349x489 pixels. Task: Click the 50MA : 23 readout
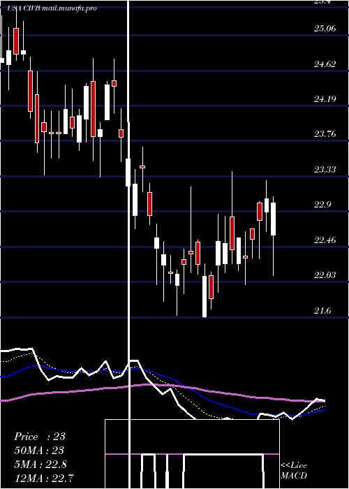(39, 451)
